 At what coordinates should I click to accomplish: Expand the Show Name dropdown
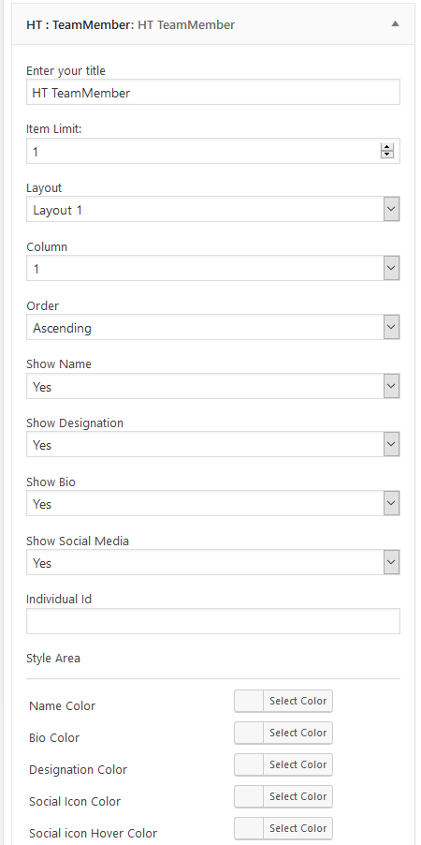213,386
